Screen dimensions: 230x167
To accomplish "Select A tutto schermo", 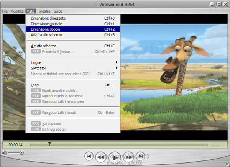I will tap(73, 46).
